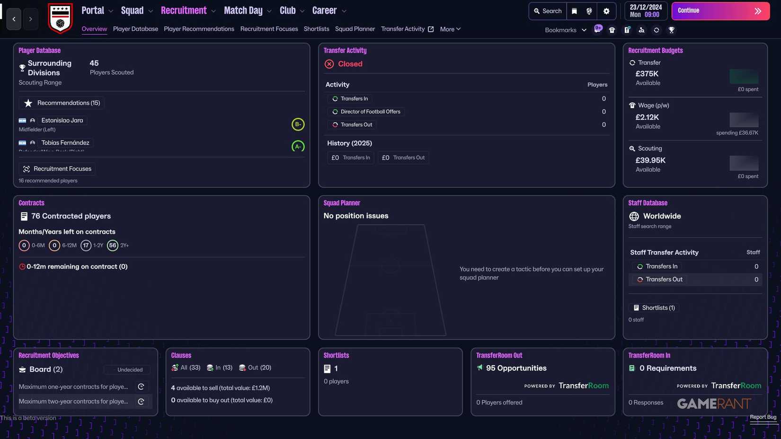This screenshot has width=781, height=439.
Task: Select the Out (20) clauses filter
Action: tap(255, 368)
